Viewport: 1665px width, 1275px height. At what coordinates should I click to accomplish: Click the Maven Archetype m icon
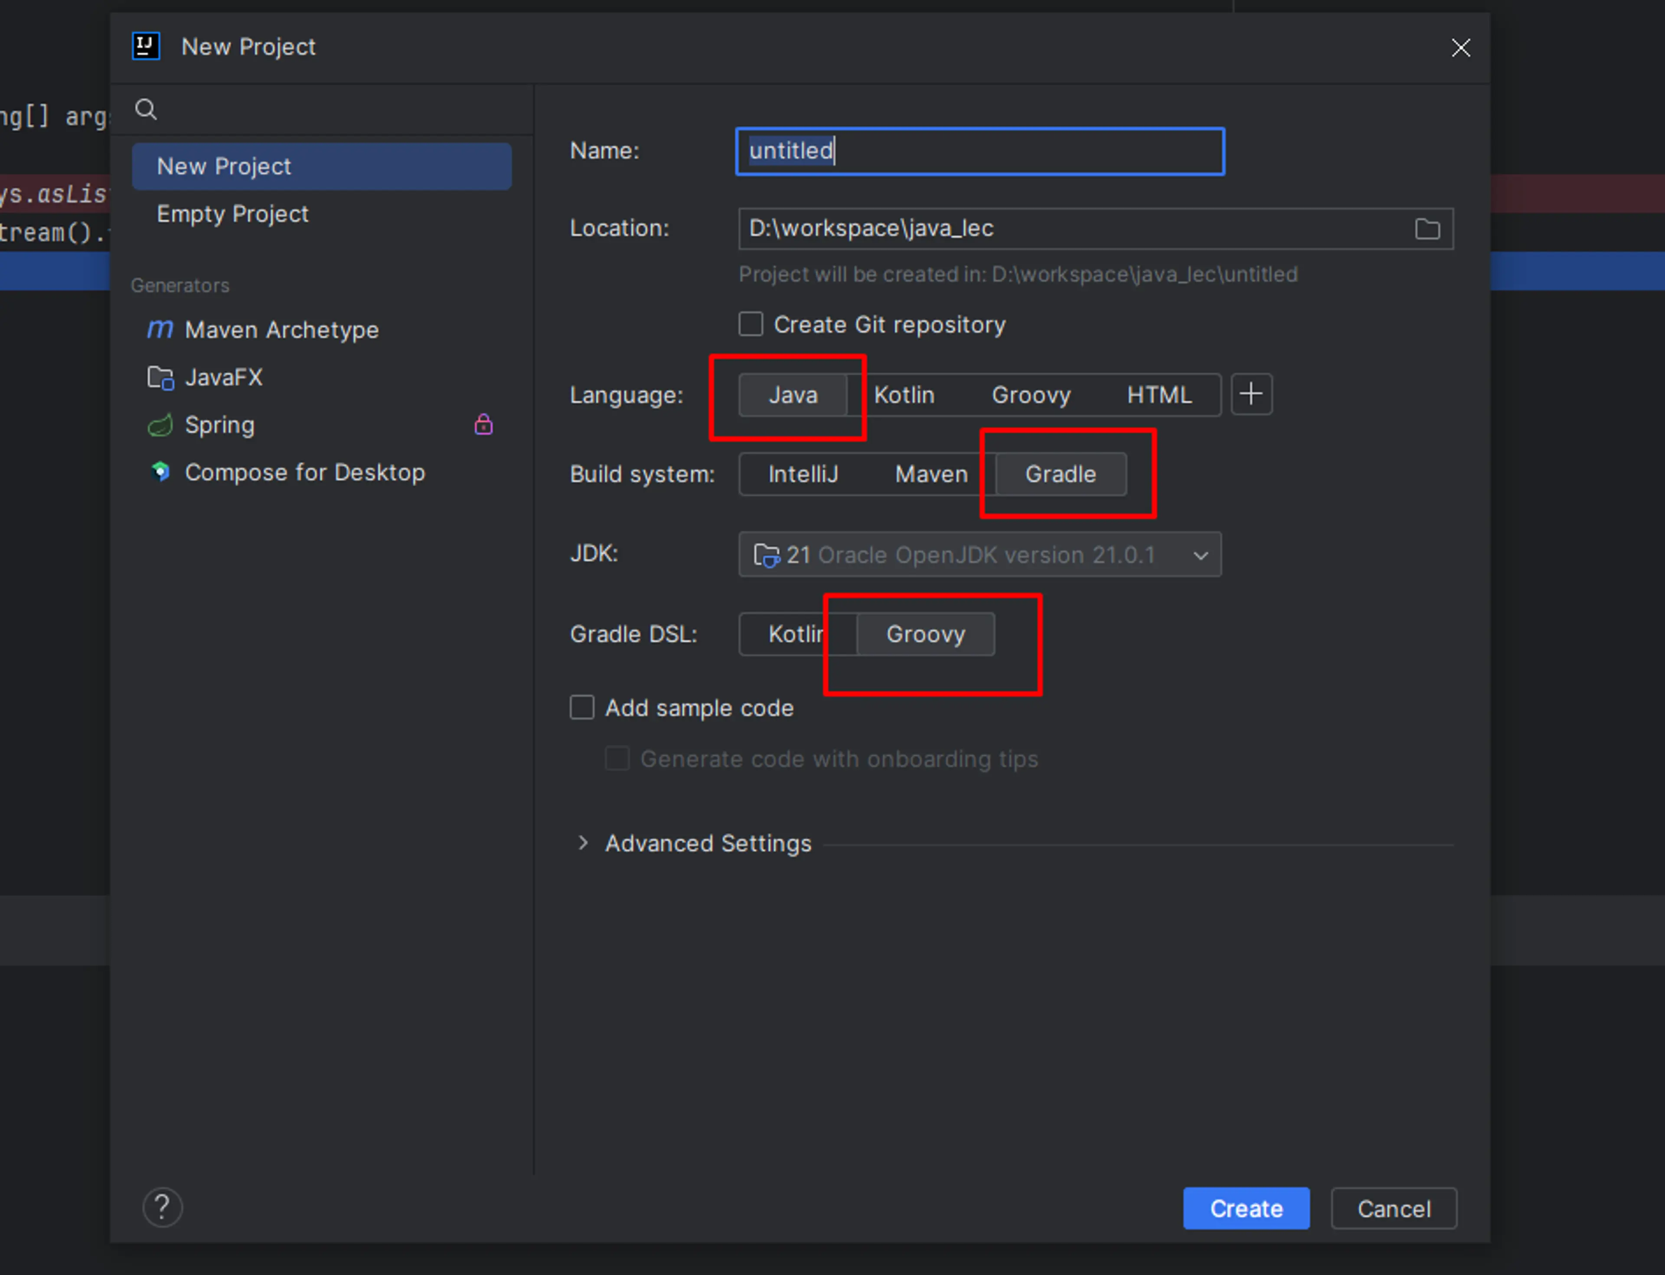click(160, 330)
